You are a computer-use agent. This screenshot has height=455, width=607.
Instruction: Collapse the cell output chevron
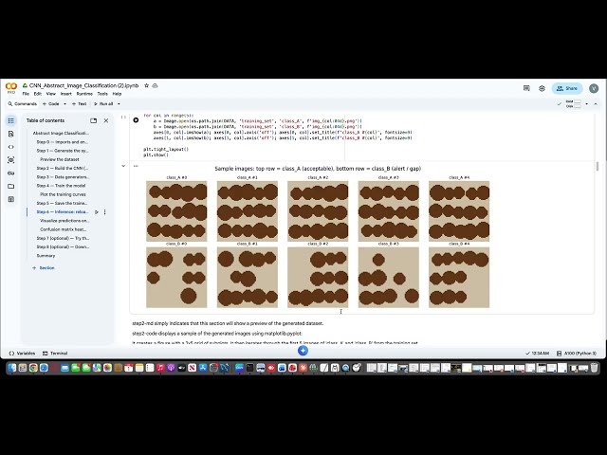(123, 166)
